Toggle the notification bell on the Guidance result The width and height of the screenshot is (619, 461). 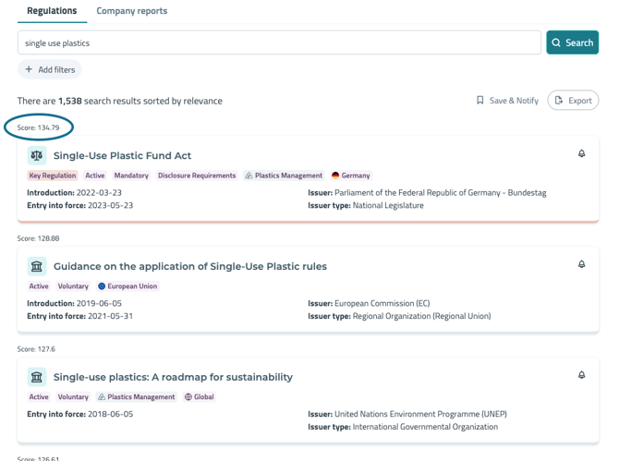581,265
